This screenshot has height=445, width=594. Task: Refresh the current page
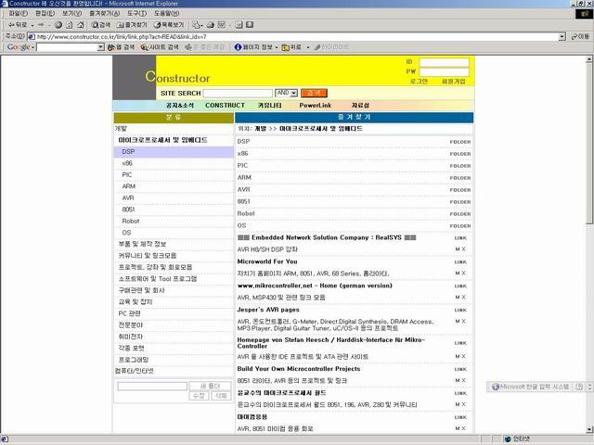tap(70, 25)
